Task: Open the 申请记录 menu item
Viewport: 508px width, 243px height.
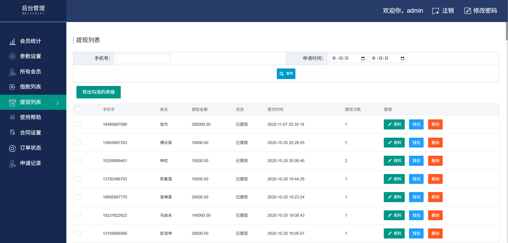Action: coord(30,163)
